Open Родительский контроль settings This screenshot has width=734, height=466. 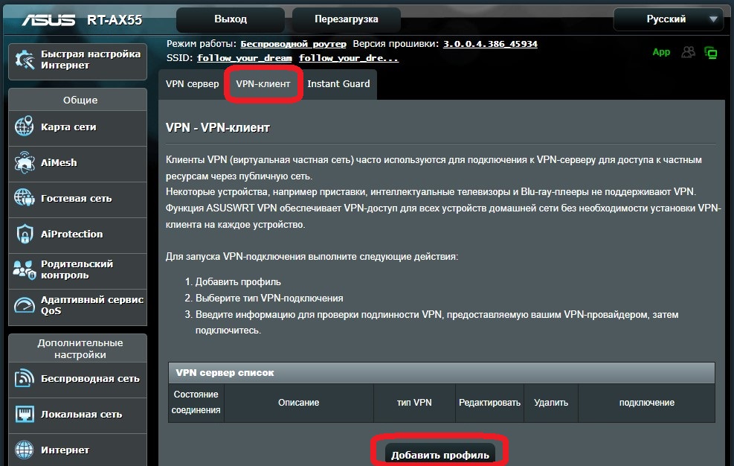click(77, 271)
